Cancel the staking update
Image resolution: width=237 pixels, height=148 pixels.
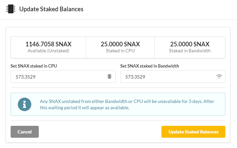point(25,132)
